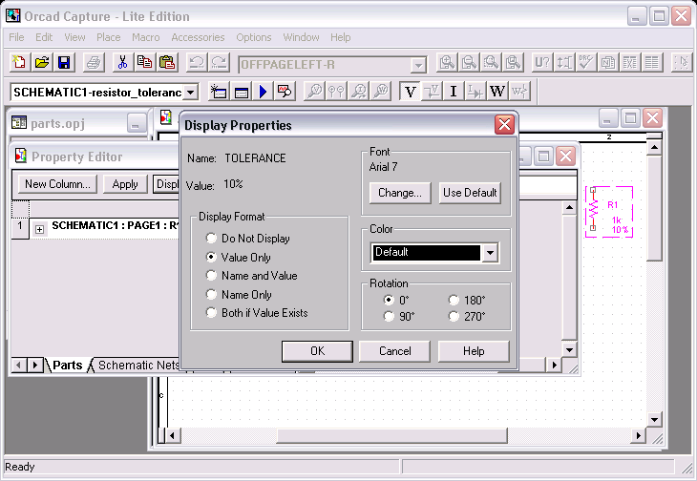Screen dimensions: 697x481
Task: Open the Edit menu
Action: click(44, 37)
